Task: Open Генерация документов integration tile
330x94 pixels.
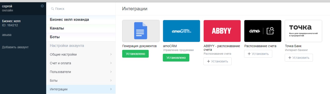Action: 141,31
